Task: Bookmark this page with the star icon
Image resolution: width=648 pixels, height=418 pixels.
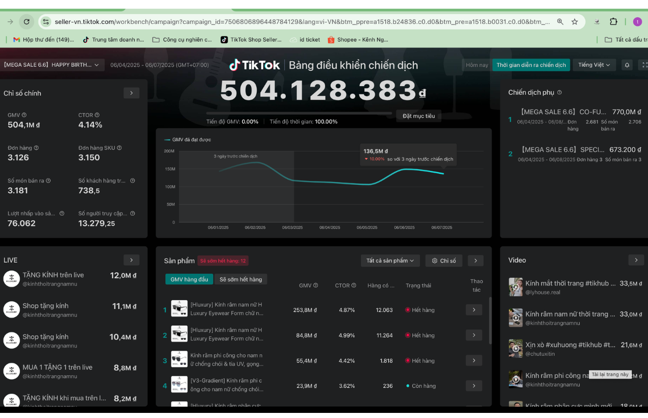Action: [575, 21]
